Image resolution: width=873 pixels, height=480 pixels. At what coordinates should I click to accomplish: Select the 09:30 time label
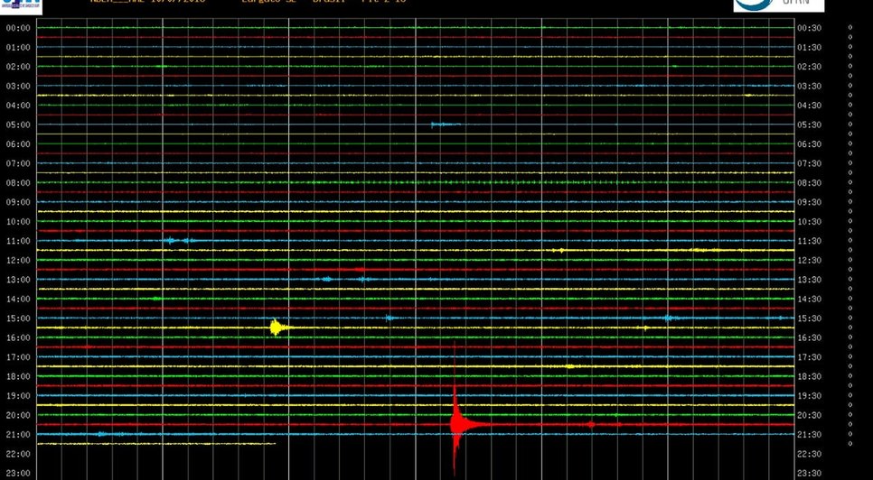[810, 202]
